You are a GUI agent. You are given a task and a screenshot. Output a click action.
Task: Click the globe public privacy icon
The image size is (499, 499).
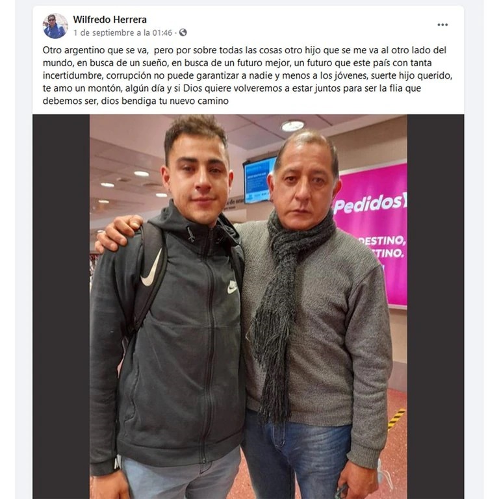coord(183,32)
